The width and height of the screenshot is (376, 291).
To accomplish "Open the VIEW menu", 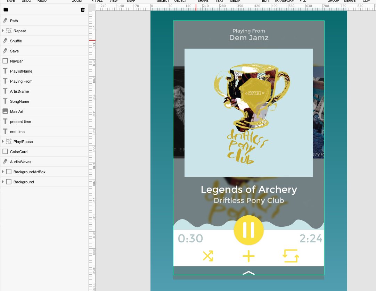I will [114, 1].
